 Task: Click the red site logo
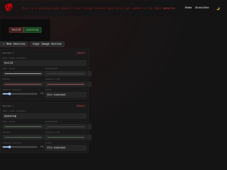click(x=9, y=7)
